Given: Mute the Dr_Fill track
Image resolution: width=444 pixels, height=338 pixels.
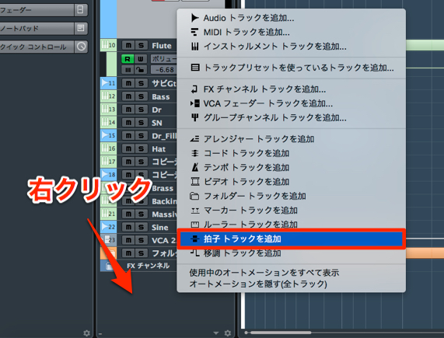Looking at the screenshot, I should pyautogui.click(x=128, y=136).
